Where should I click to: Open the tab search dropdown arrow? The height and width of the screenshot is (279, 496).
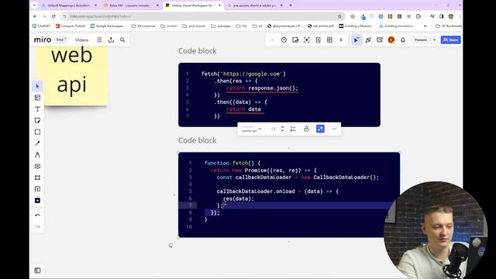coord(34,5)
